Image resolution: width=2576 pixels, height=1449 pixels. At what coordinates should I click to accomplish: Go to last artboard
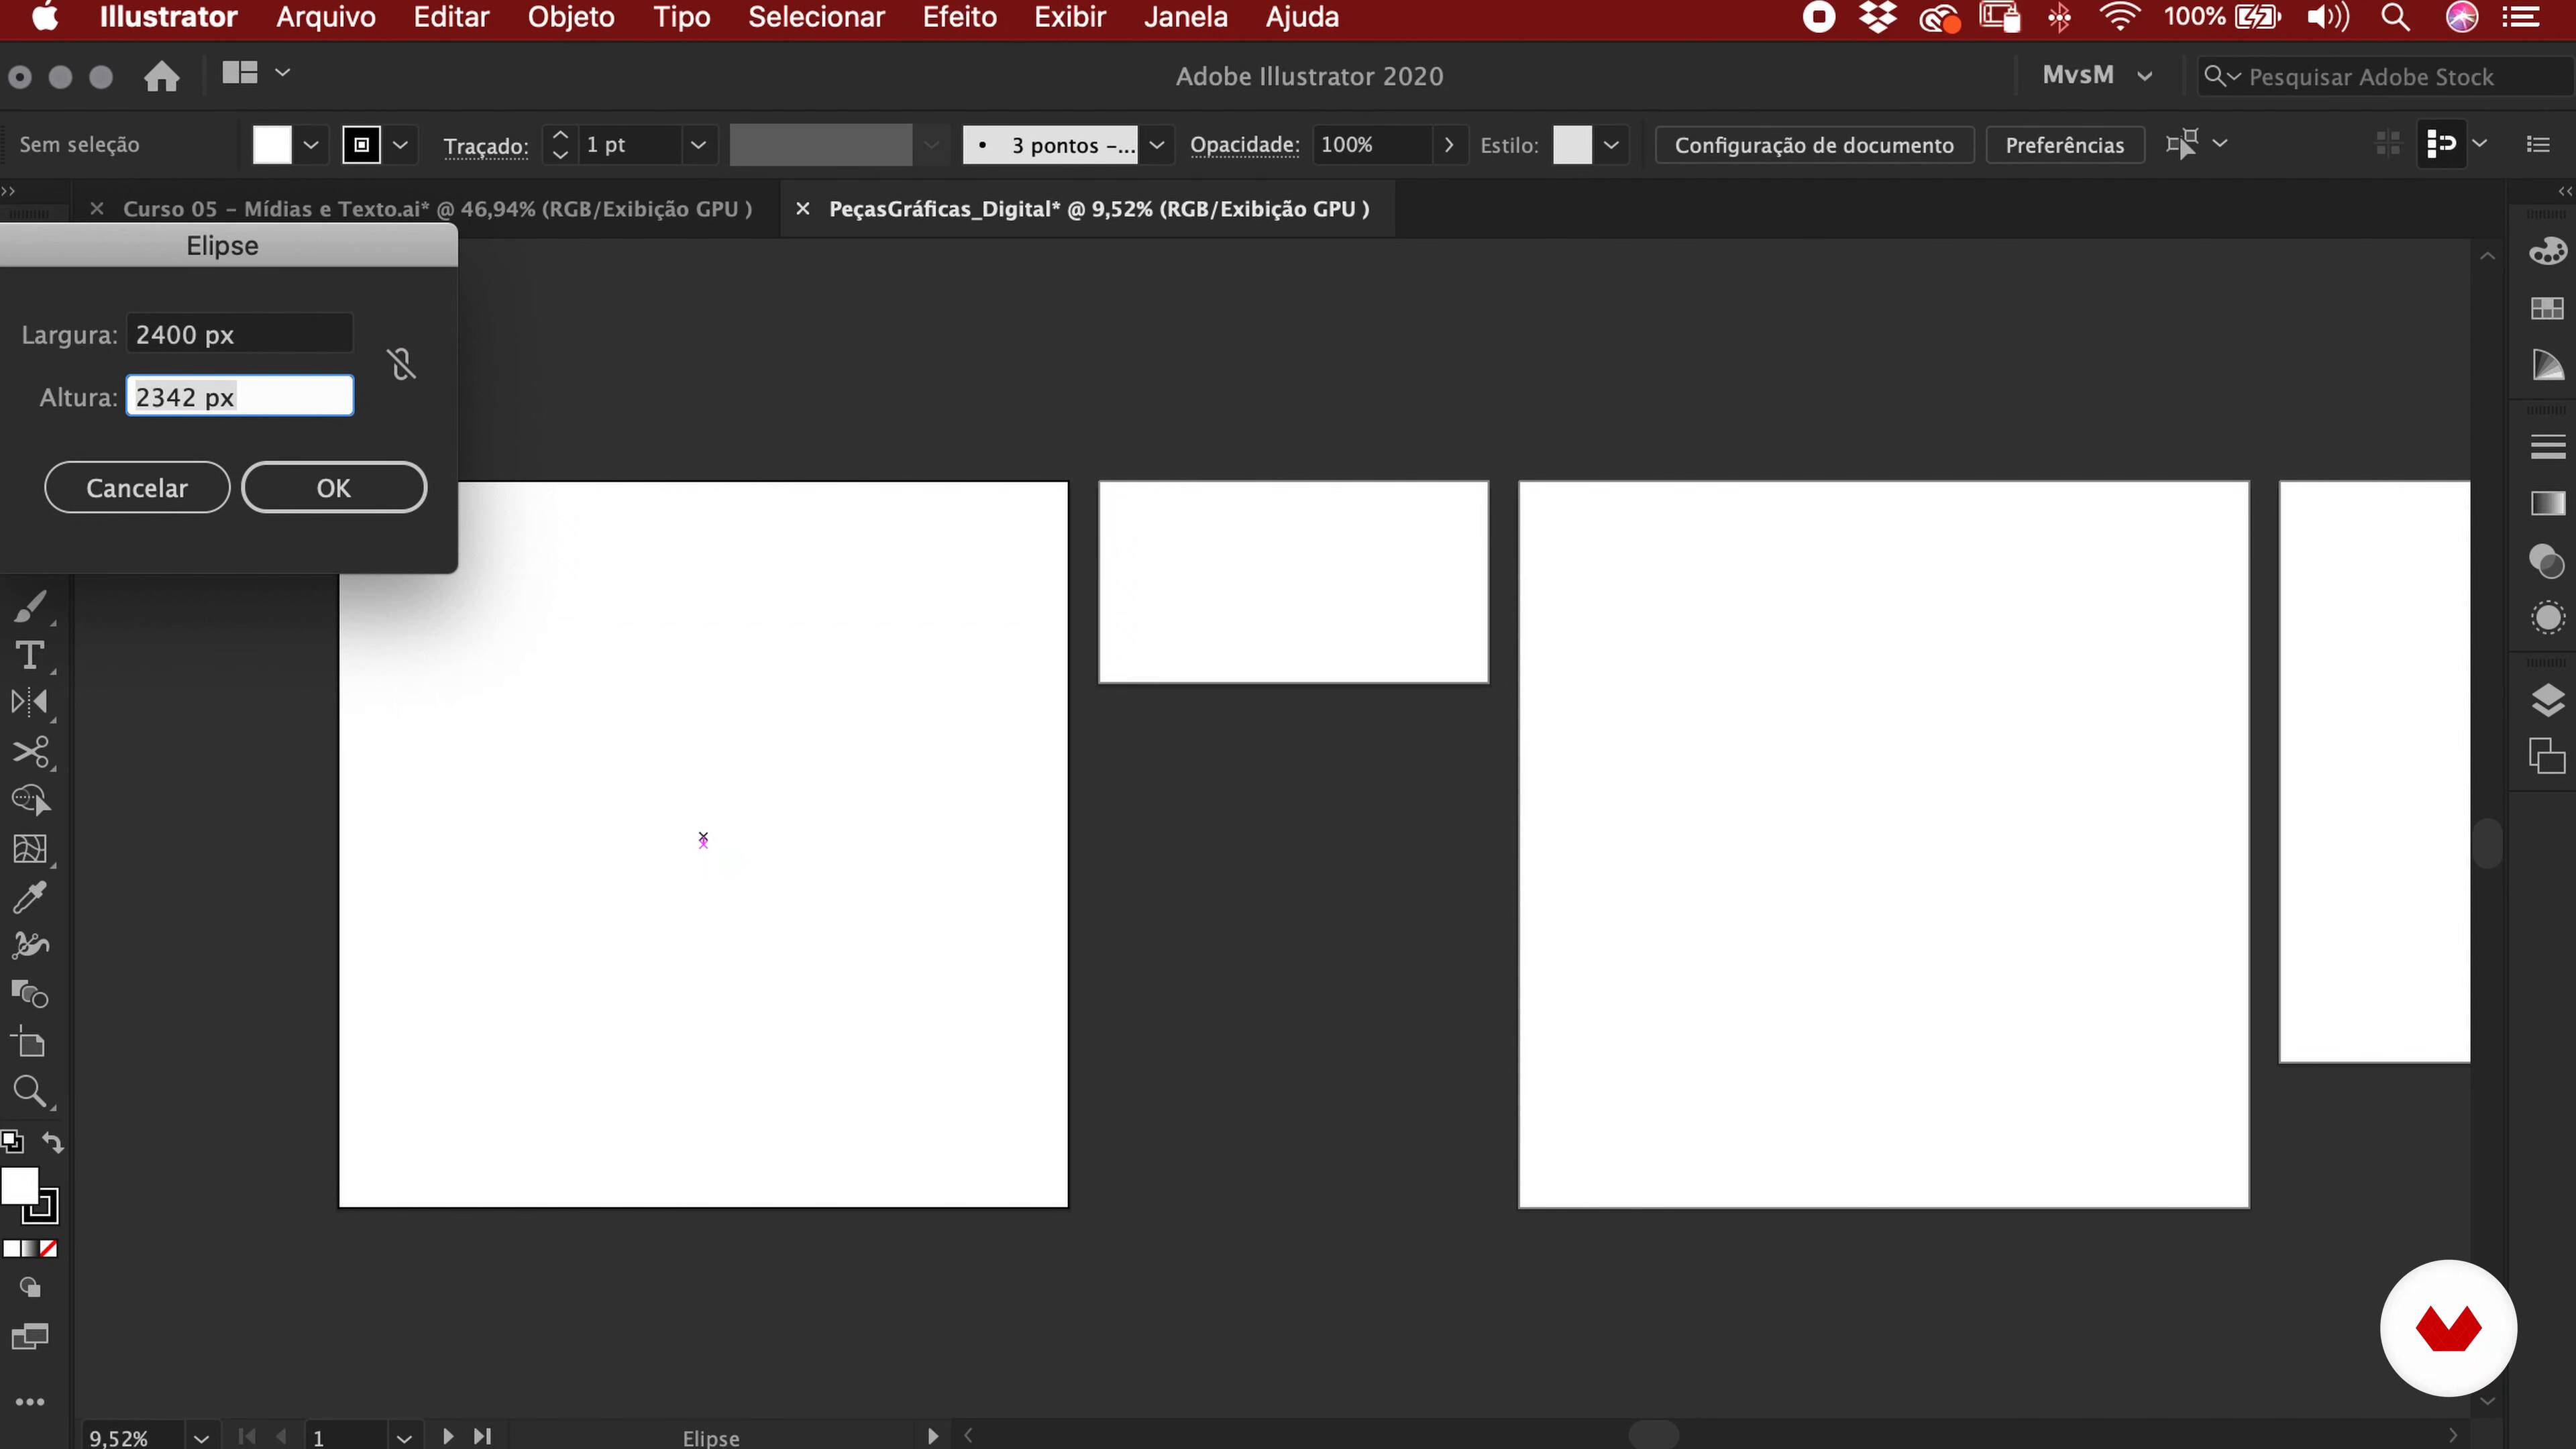(483, 1436)
